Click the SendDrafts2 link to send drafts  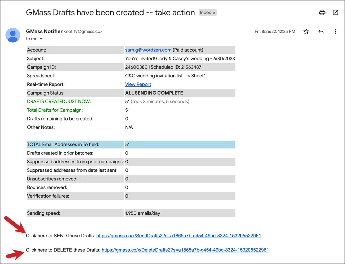pyautogui.click(x=179, y=236)
